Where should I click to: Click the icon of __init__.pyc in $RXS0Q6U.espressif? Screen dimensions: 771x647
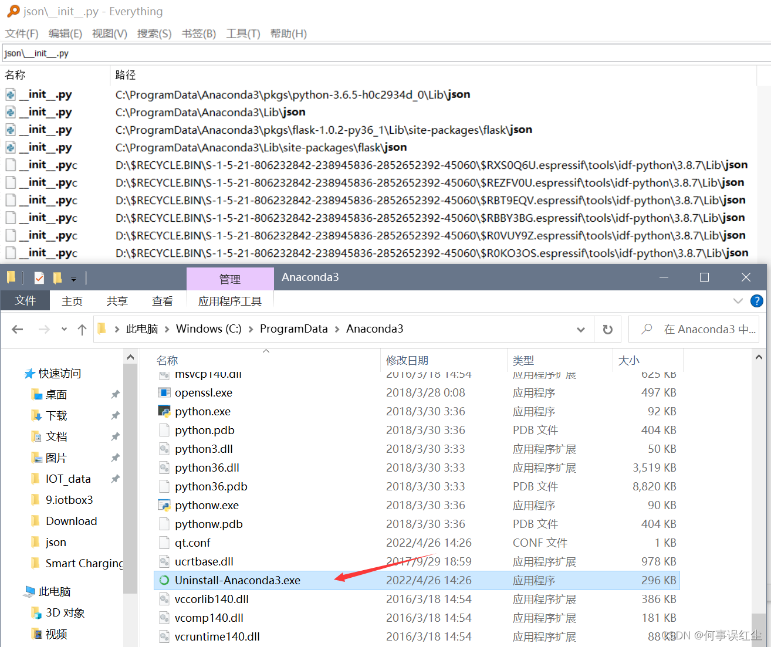pos(11,165)
